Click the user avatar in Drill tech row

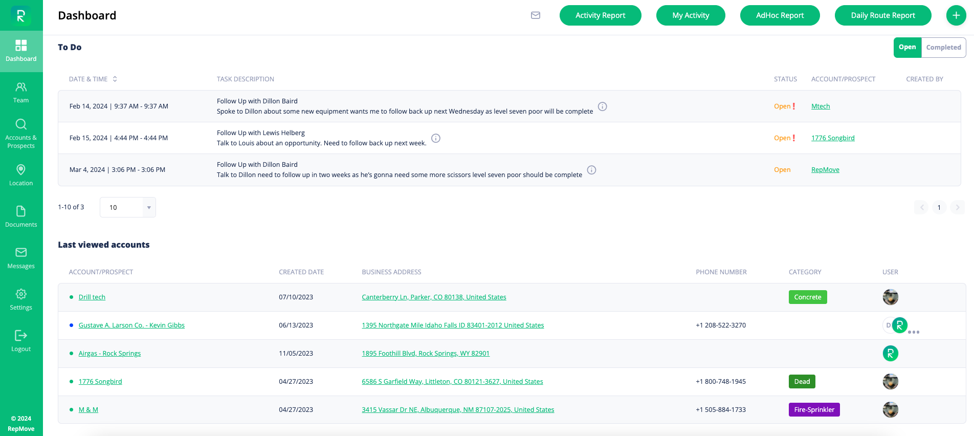tap(891, 297)
